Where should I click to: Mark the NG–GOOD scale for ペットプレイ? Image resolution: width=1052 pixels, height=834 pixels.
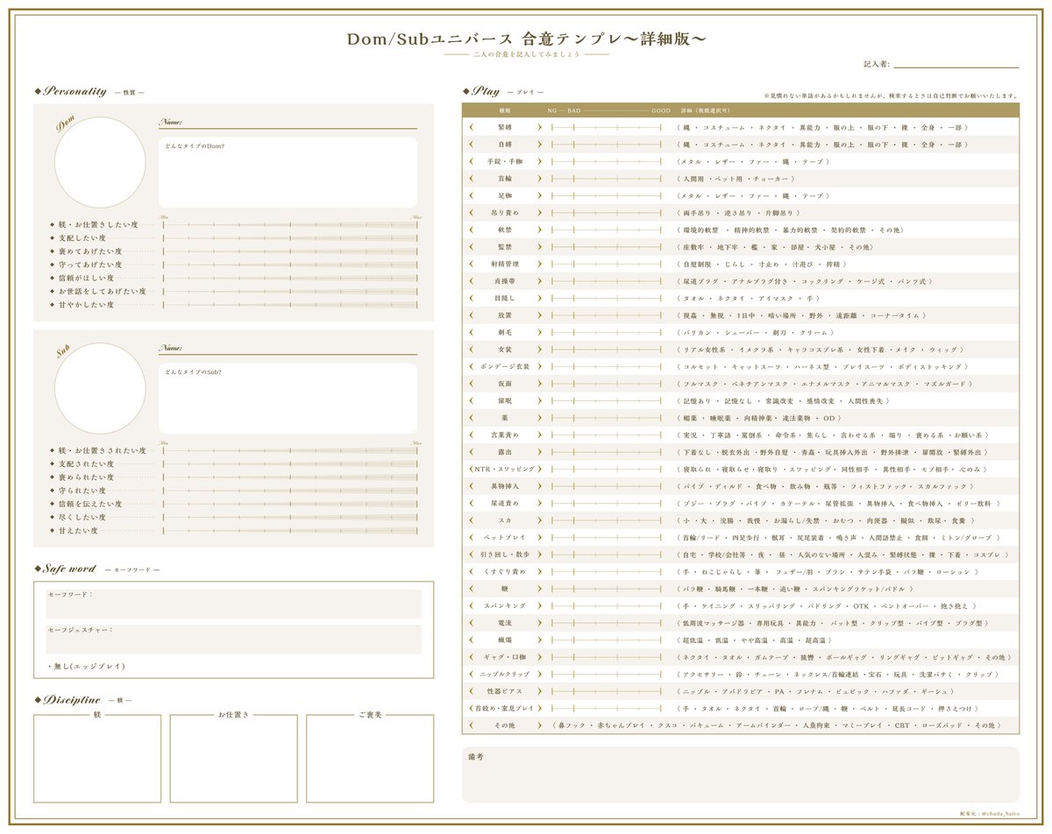(606, 537)
